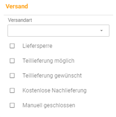Flag order as Manuell geschlossen
This screenshot has width=116, height=117.
tap(12, 105)
